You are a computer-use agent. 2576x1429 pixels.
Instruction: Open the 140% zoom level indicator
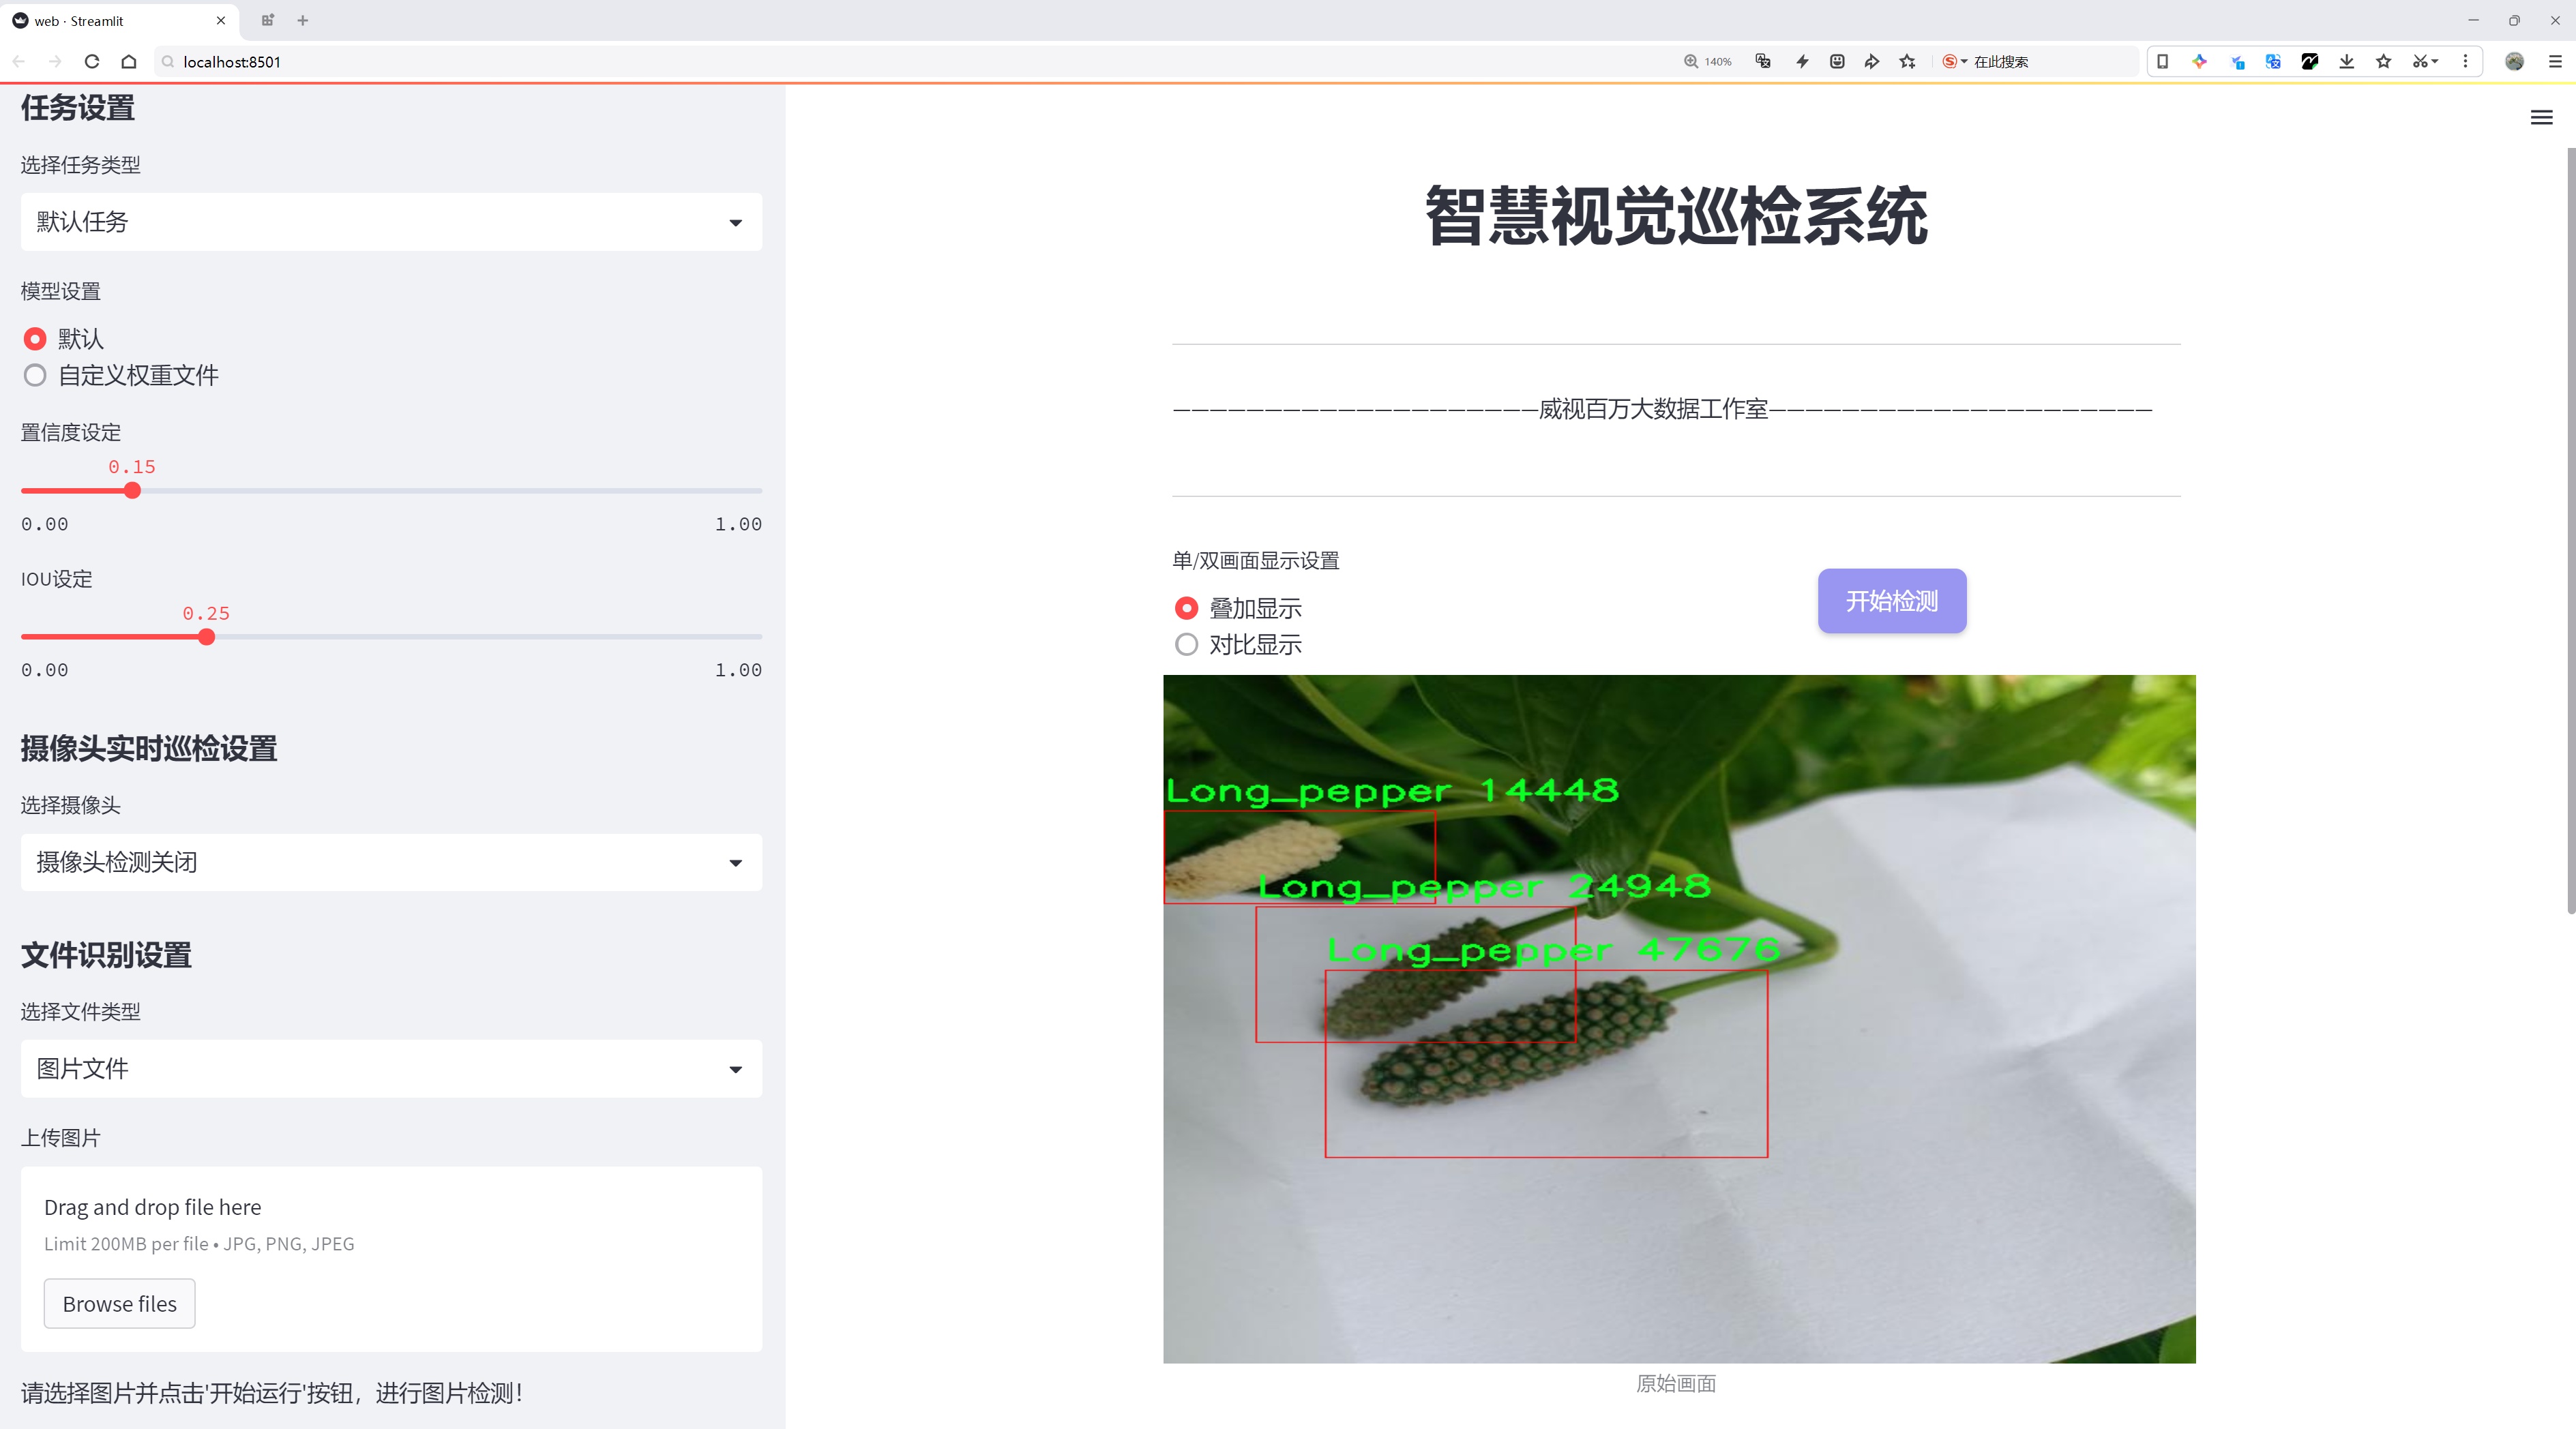[1708, 61]
